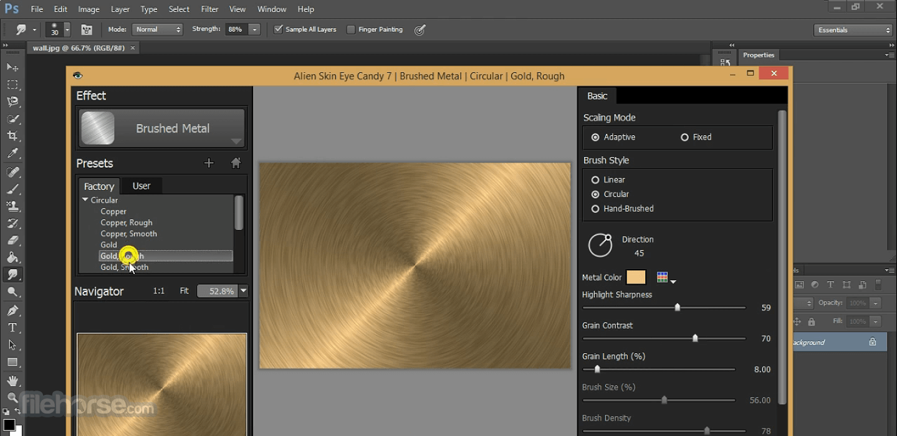Select the Clone Stamp tool

12,206
